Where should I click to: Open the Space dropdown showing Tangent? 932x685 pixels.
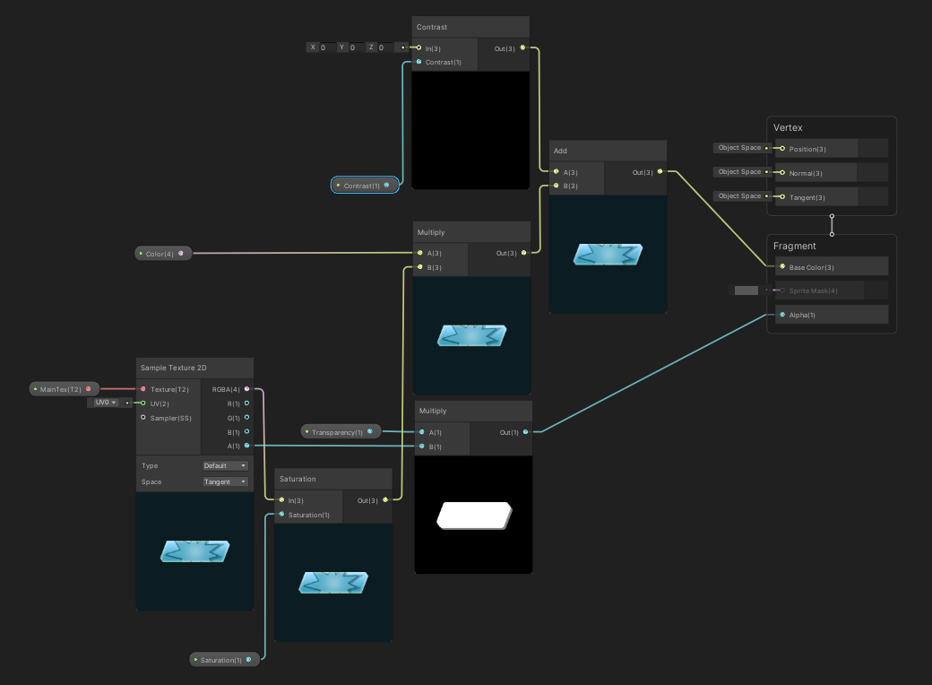pyautogui.click(x=224, y=481)
